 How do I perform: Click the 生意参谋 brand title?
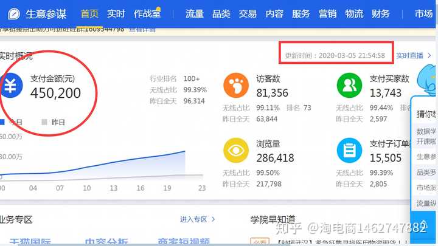[46, 14]
